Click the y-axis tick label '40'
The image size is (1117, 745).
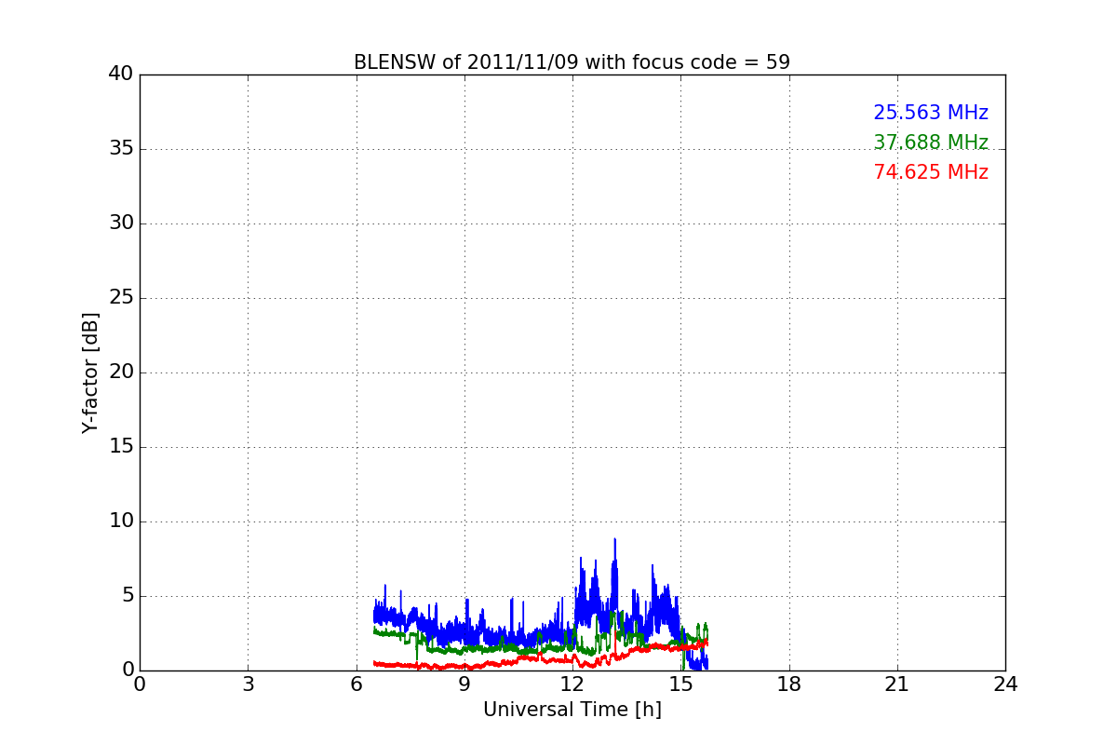point(121,74)
